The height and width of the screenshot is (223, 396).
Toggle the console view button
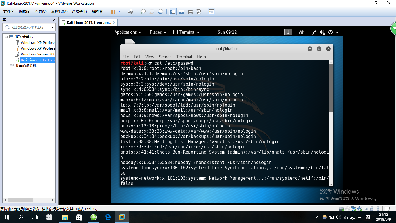[x=211, y=12]
